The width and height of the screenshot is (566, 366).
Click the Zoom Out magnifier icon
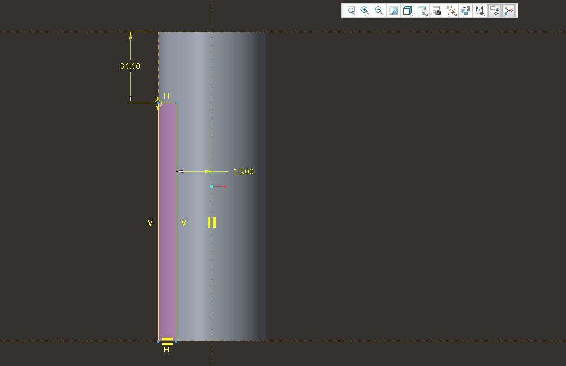point(379,10)
